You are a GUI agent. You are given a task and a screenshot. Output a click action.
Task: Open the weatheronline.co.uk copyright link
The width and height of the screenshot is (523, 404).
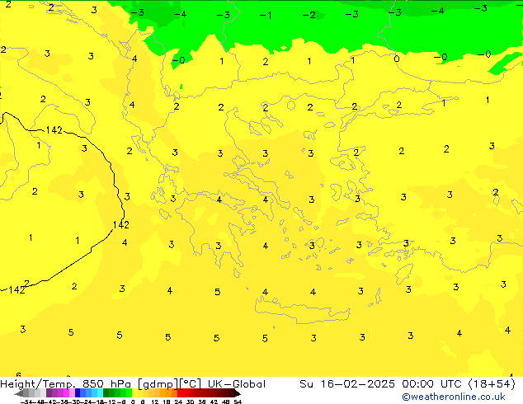click(x=454, y=397)
